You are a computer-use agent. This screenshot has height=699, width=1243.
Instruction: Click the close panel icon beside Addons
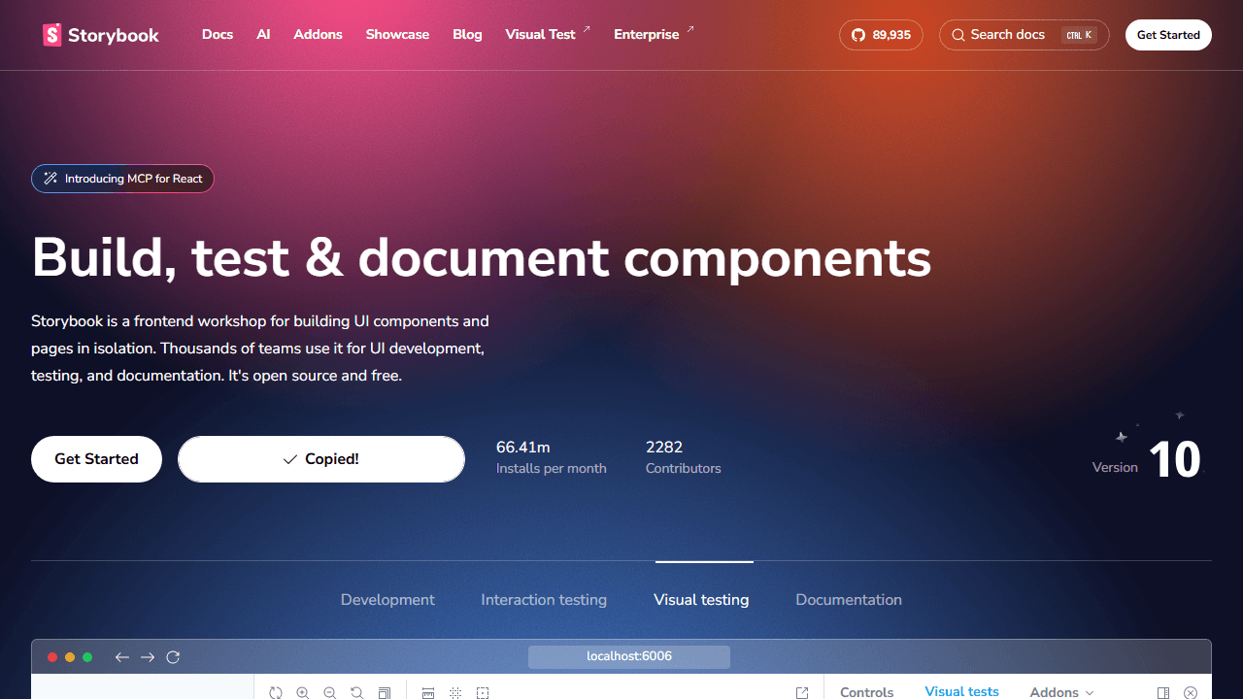pyautogui.click(x=1191, y=692)
